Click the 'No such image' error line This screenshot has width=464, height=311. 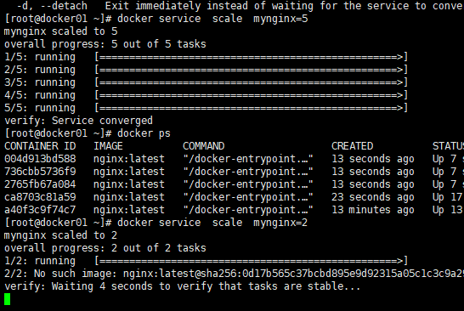[234, 274]
